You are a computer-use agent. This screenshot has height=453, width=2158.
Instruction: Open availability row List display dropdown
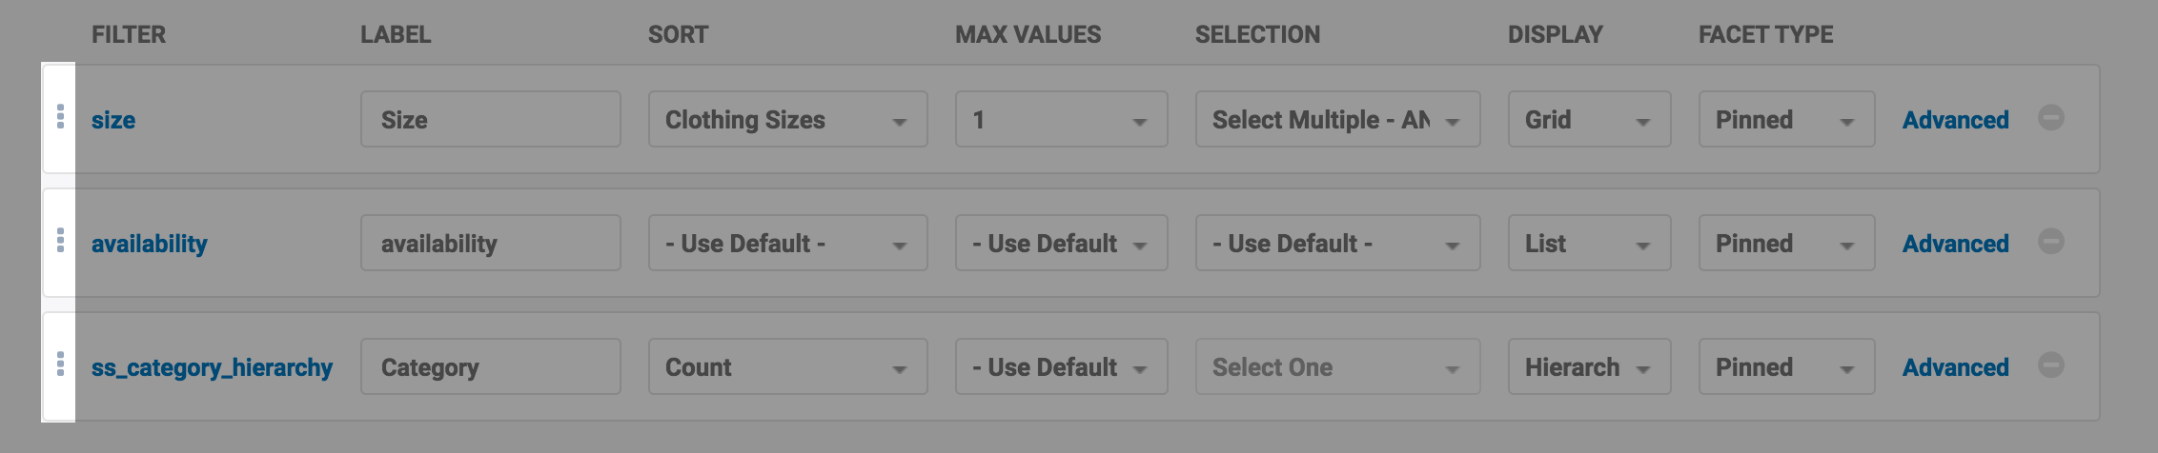coord(1589,244)
